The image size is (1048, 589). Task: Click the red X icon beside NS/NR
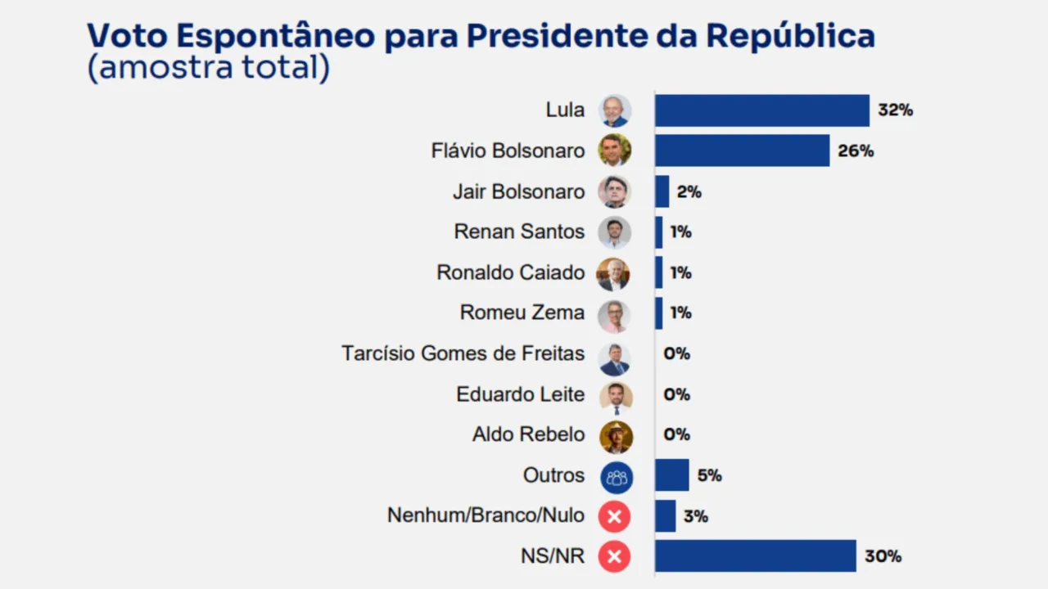coord(614,557)
